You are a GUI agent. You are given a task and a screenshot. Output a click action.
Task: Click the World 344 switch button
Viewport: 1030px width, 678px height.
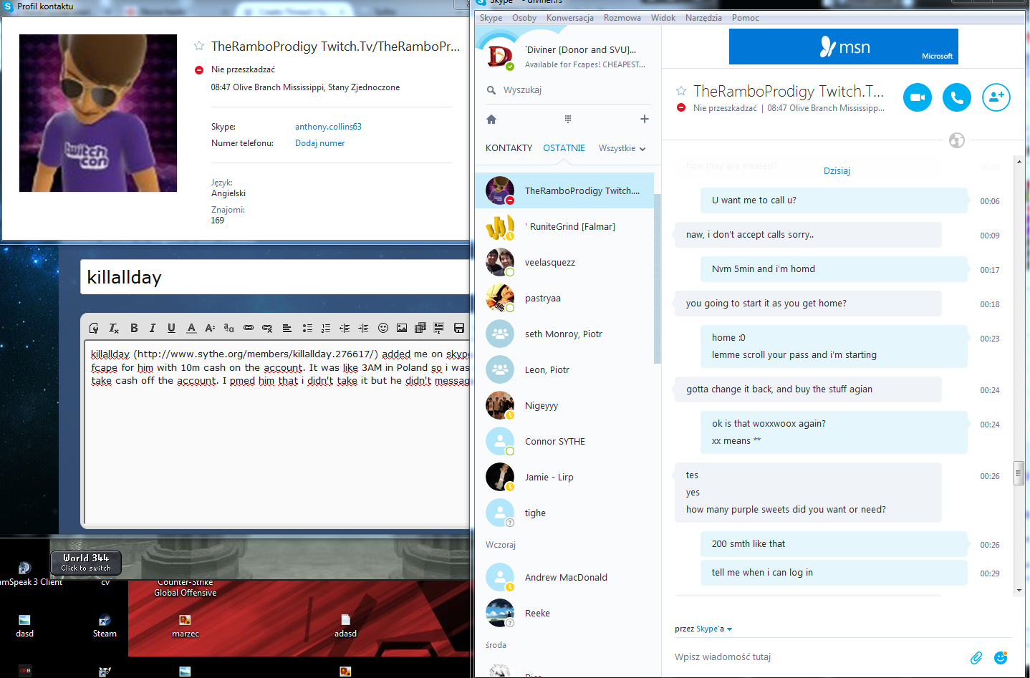click(86, 563)
